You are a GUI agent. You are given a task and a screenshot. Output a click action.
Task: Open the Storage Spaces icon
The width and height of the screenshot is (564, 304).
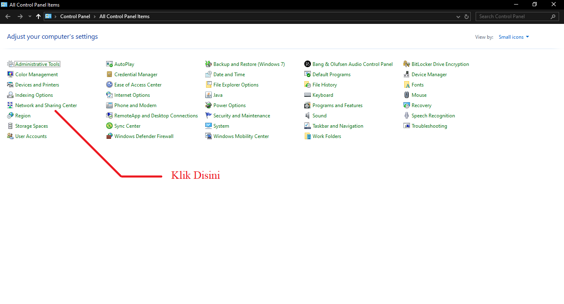[10, 126]
